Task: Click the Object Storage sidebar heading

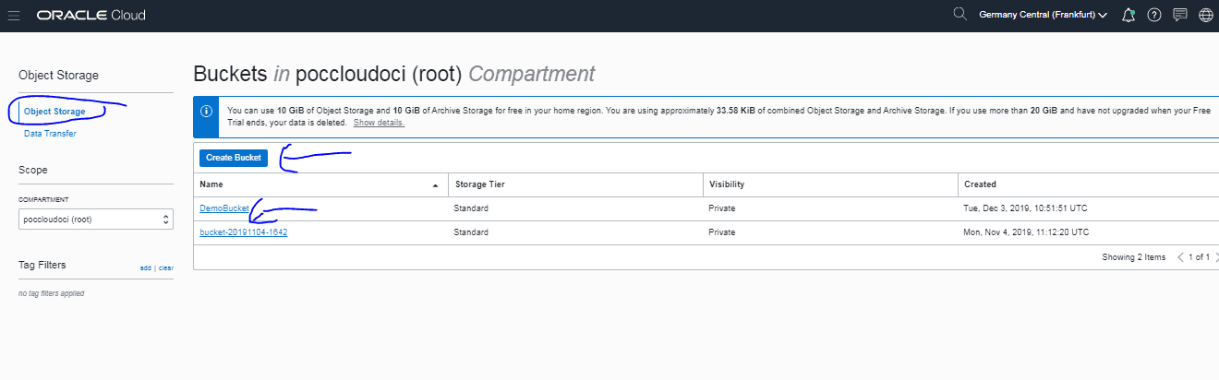Action: [x=58, y=75]
